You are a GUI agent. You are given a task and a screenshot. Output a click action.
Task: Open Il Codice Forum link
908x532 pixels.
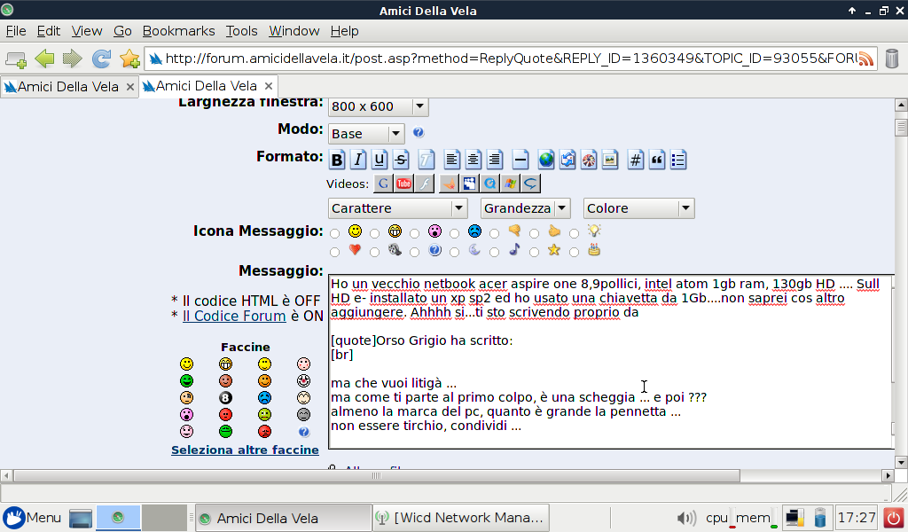[x=234, y=316]
